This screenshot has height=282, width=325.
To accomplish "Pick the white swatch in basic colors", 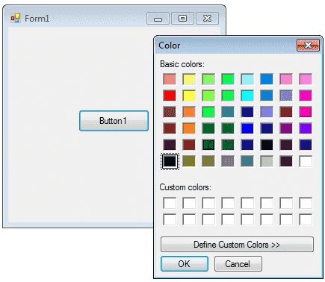I will 306,161.
